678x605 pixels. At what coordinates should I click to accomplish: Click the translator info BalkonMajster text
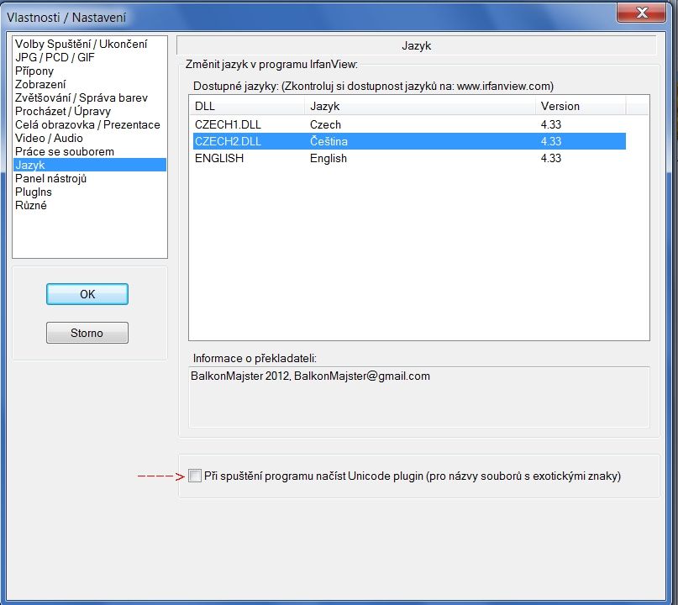(310, 376)
